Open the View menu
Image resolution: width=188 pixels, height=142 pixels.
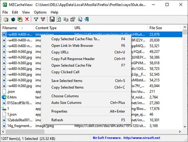click(x=26, y=12)
